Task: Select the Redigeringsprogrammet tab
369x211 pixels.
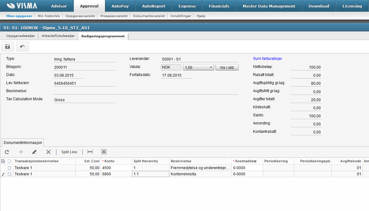Action: tap(103, 36)
